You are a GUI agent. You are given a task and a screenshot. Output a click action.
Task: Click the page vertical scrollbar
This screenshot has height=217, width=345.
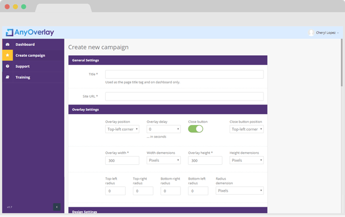coord(342,63)
